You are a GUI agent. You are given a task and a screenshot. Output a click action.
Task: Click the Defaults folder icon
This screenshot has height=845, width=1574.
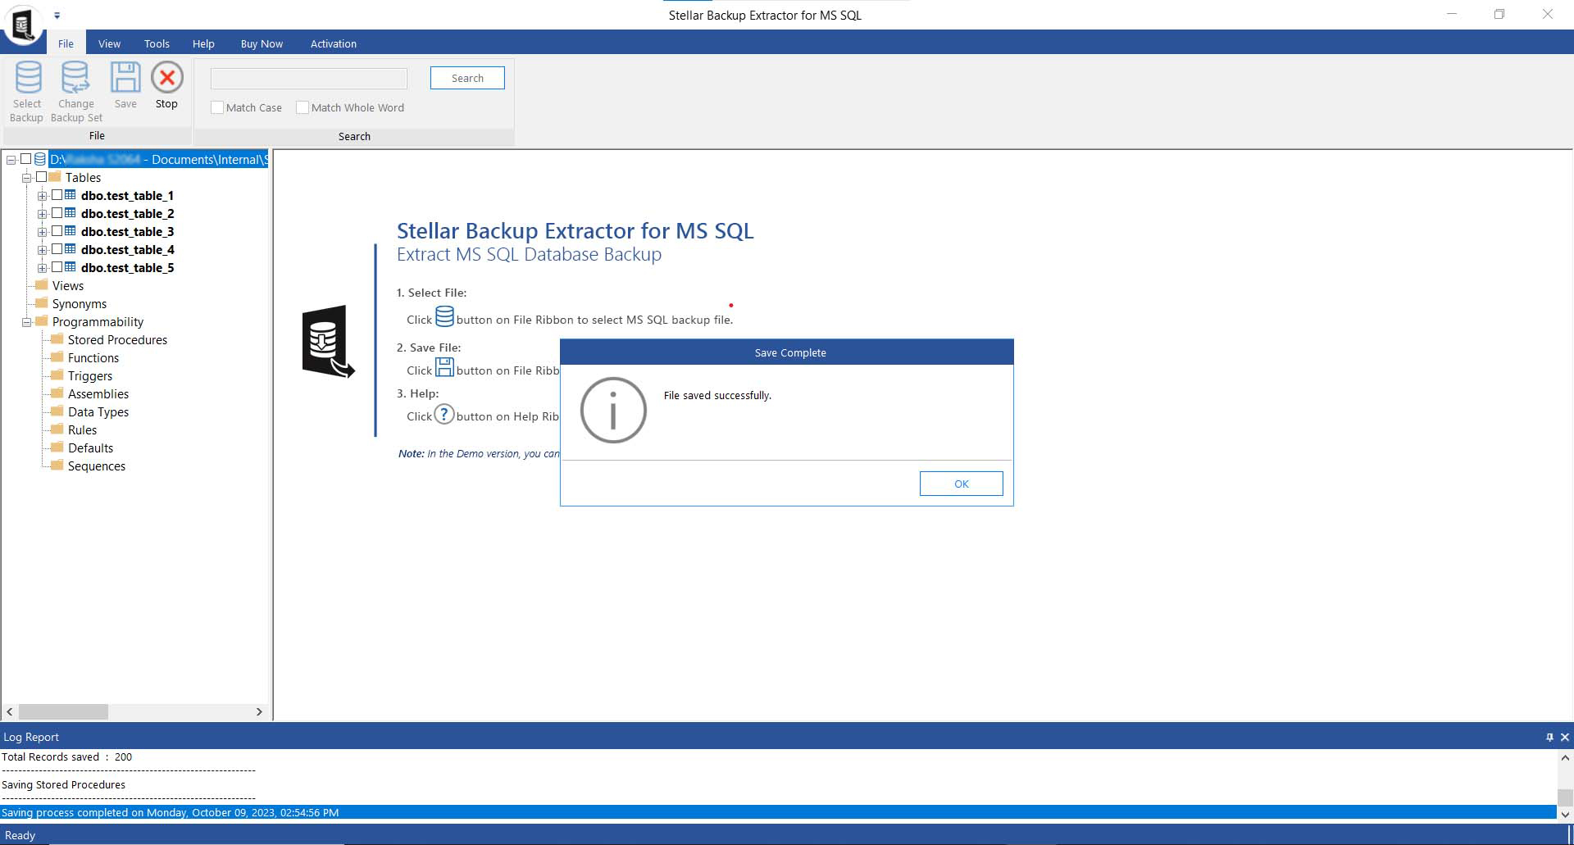pyautogui.click(x=57, y=447)
